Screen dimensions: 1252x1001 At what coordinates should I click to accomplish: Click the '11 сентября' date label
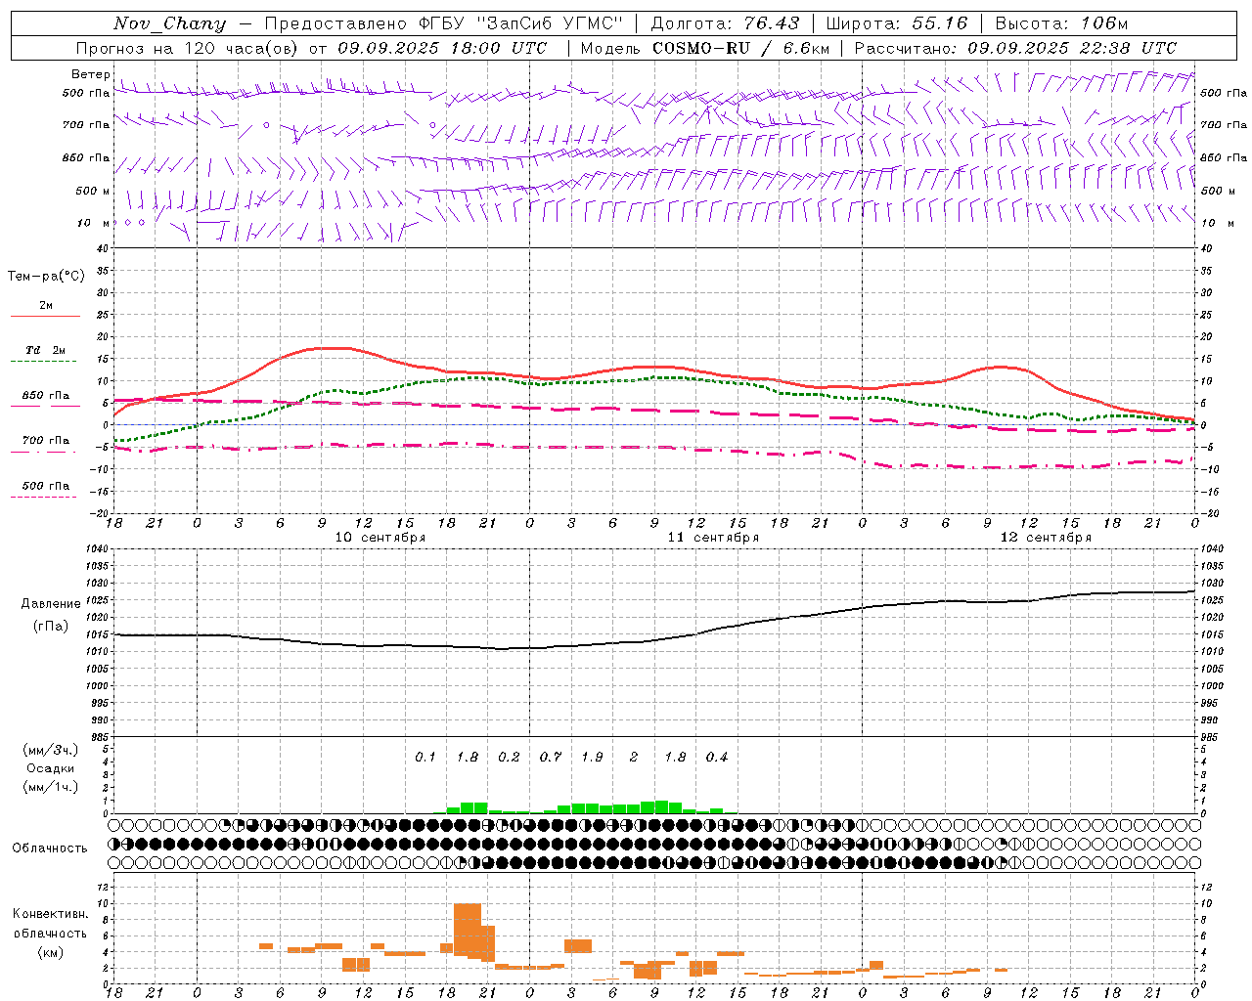point(713,537)
